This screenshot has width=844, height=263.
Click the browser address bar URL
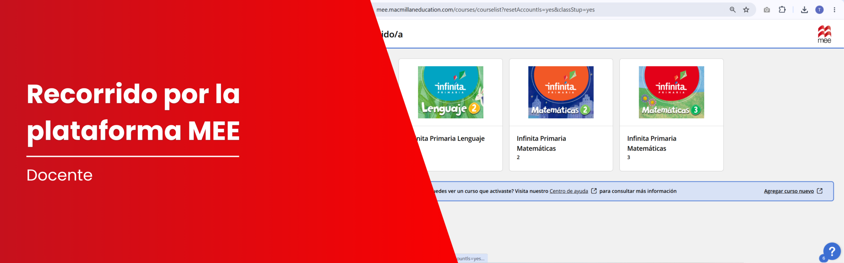pyautogui.click(x=486, y=10)
